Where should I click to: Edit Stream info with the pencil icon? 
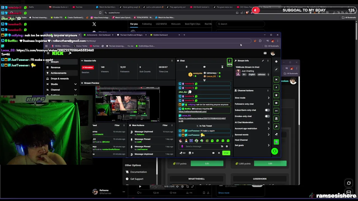pyautogui.click(x=263, y=61)
